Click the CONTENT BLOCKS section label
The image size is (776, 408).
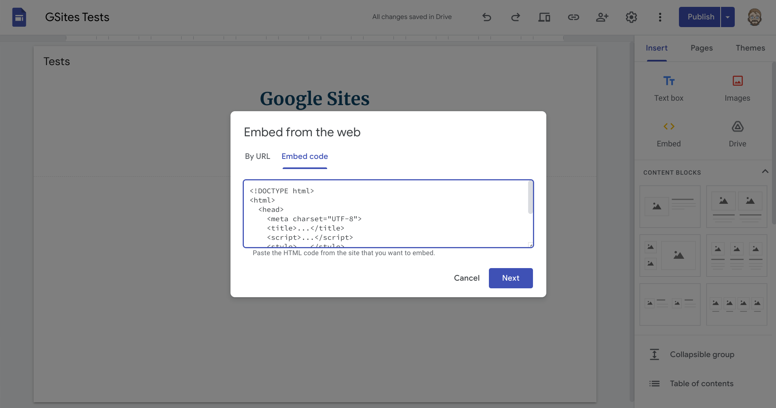[x=672, y=173]
